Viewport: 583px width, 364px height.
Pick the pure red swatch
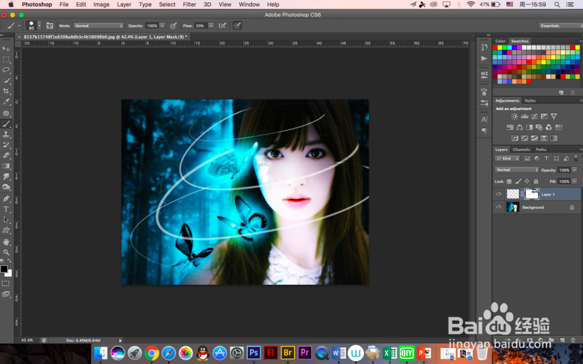coord(495,48)
